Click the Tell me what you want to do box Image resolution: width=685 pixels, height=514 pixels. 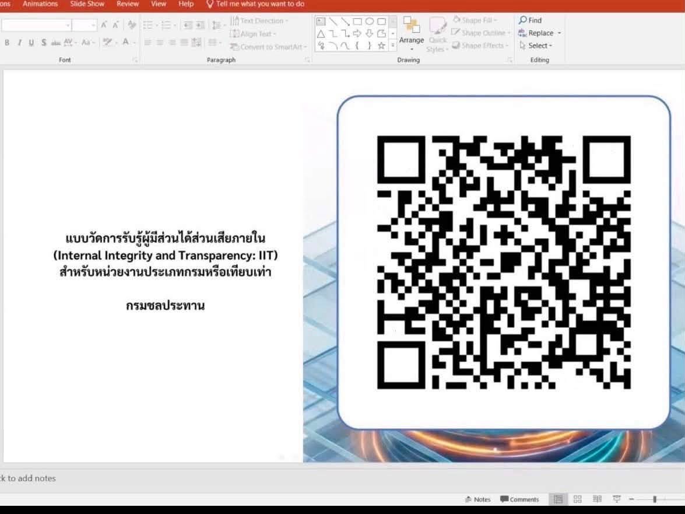[255, 4]
